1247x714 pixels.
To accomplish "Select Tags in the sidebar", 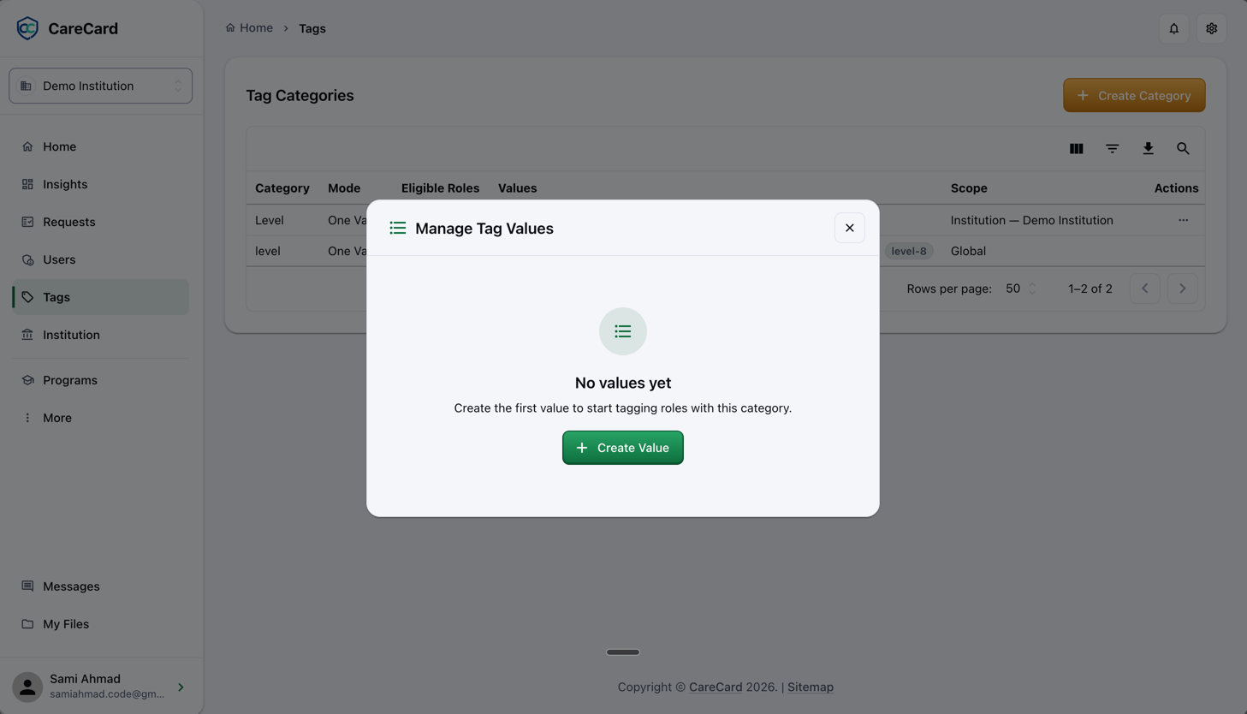I will (x=100, y=297).
